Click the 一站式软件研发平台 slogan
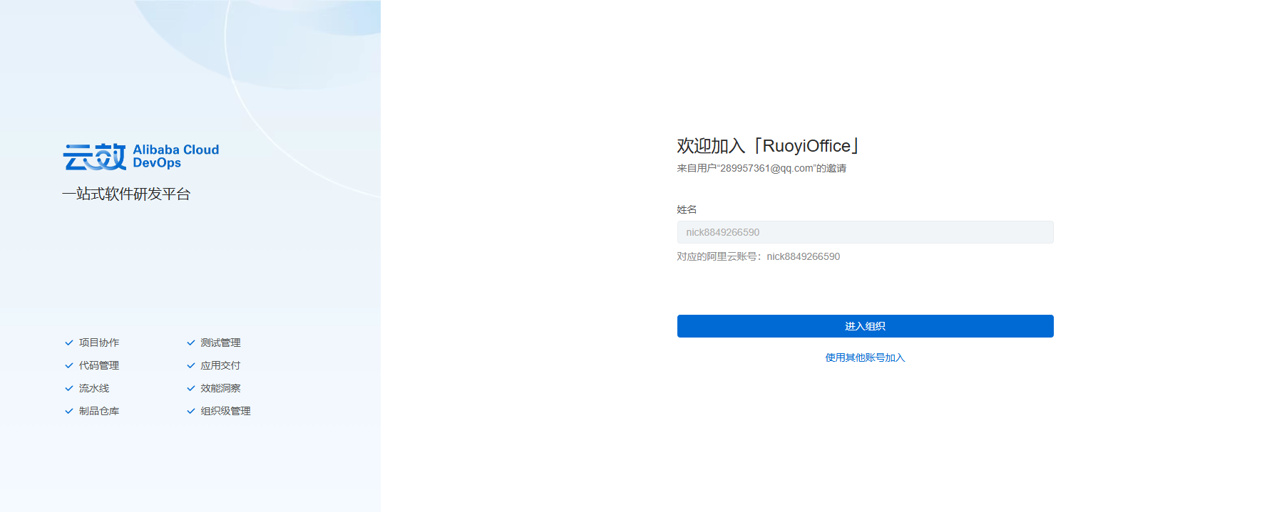Viewport: 1262px width, 512px height. (x=126, y=194)
